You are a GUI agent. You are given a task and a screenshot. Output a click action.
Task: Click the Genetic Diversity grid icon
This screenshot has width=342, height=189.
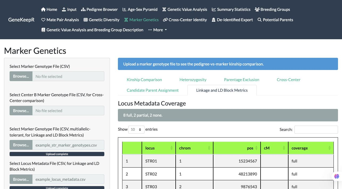[86, 20]
